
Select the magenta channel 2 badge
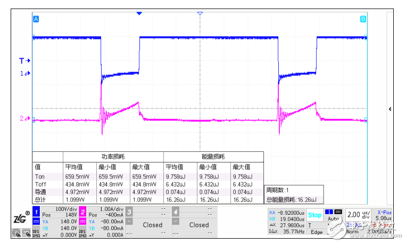pyautogui.click(x=82, y=212)
